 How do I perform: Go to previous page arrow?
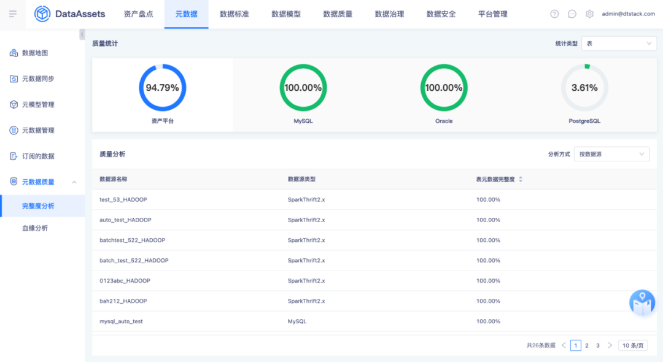click(x=564, y=345)
